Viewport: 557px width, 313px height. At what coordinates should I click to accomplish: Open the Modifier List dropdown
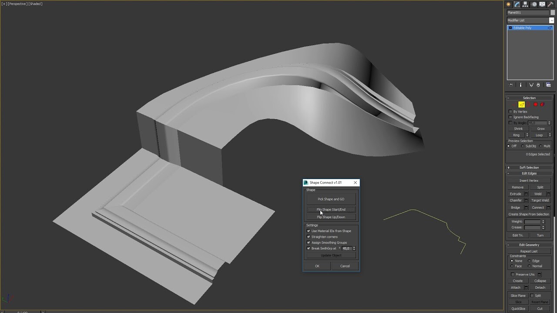552,20
